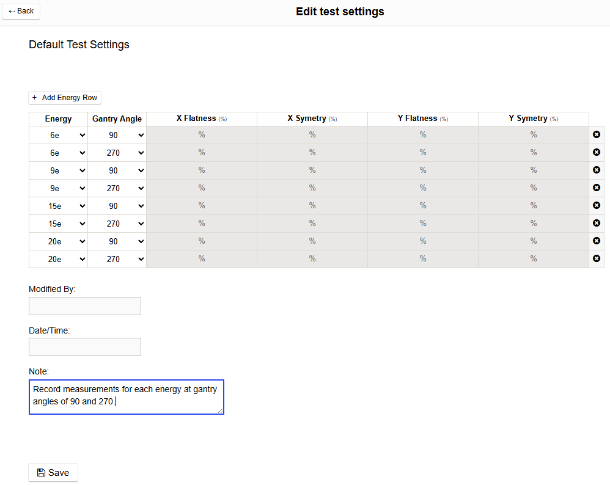Add a new energy row
Image resolution: width=610 pixels, height=485 pixels.
(x=64, y=98)
